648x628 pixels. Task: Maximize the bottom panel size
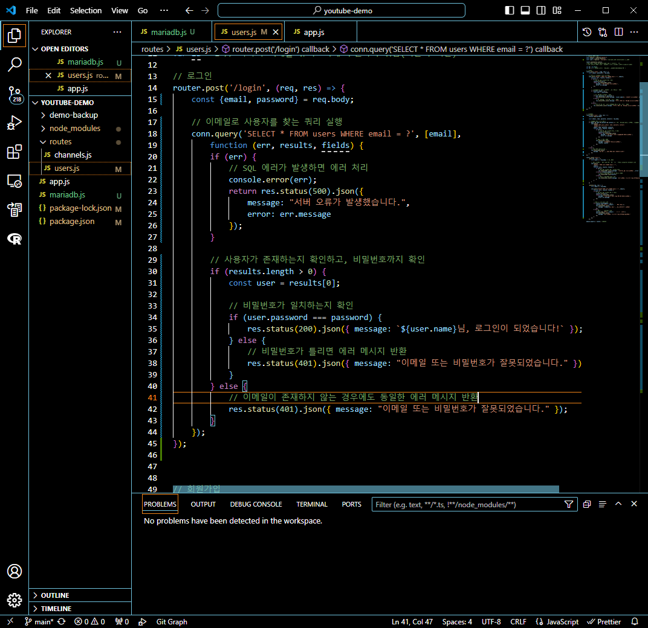(618, 504)
